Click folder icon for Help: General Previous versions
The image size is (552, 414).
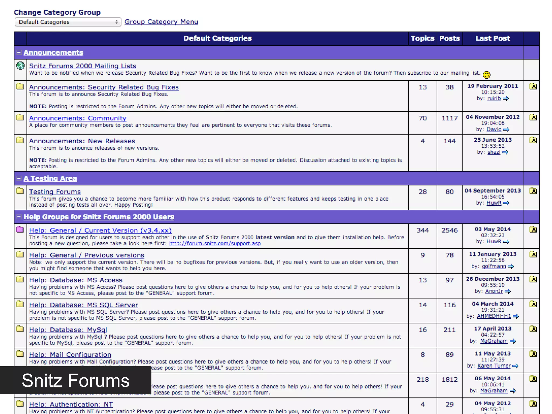[x=20, y=254]
